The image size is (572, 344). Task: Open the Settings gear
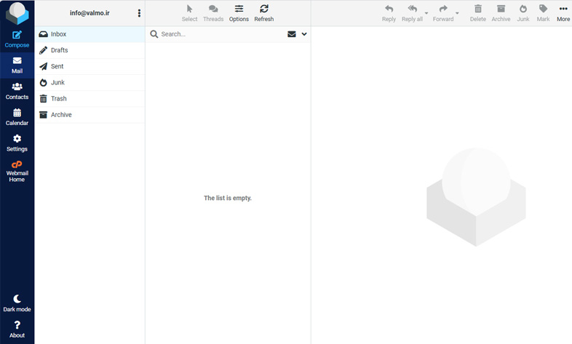click(17, 143)
